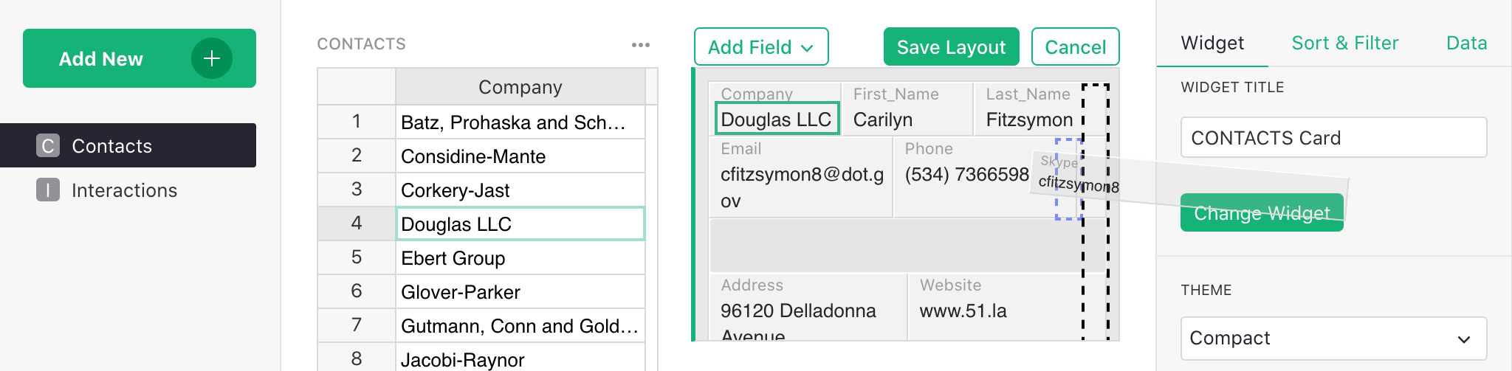The height and width of the screenshot is (371, 1512).
Task: Click the Interactions page I icon
Action: (x=48, y=190)
